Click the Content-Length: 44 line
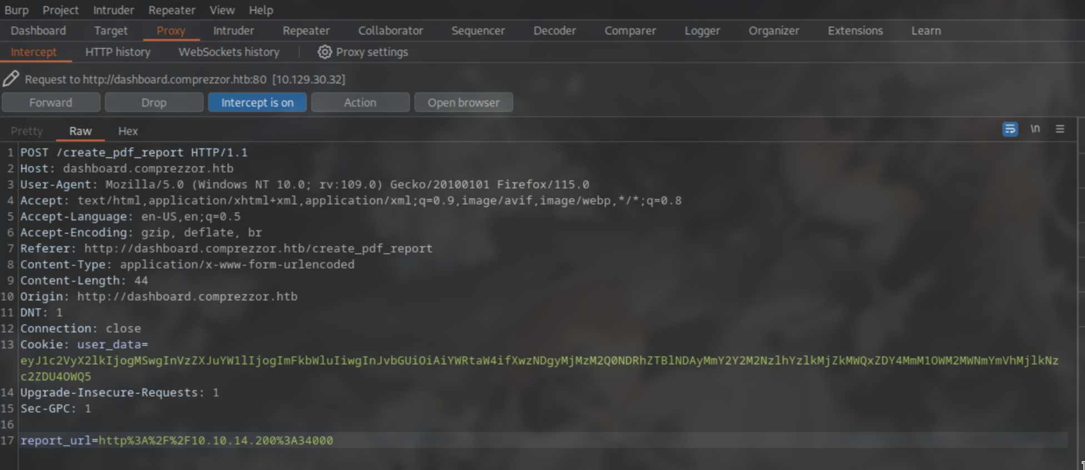Image resolution: width=1085 pixels, height=470 pixels. coord(84,281)
